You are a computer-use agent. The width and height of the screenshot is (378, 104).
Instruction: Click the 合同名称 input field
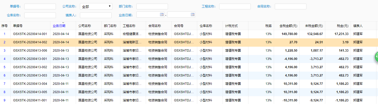pyautogui.click(x=290, y=6)
